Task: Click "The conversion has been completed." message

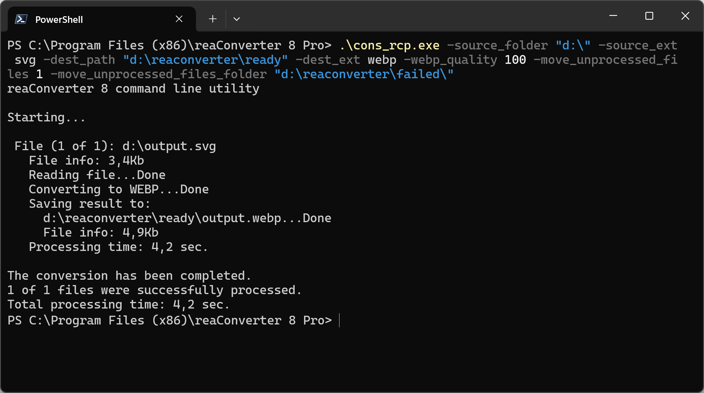Action: click(x=129, y=276)
